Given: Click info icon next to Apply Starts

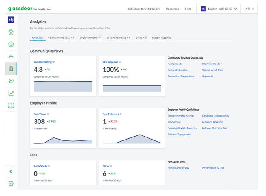Looking at the screenshot, I should (49, 166).
